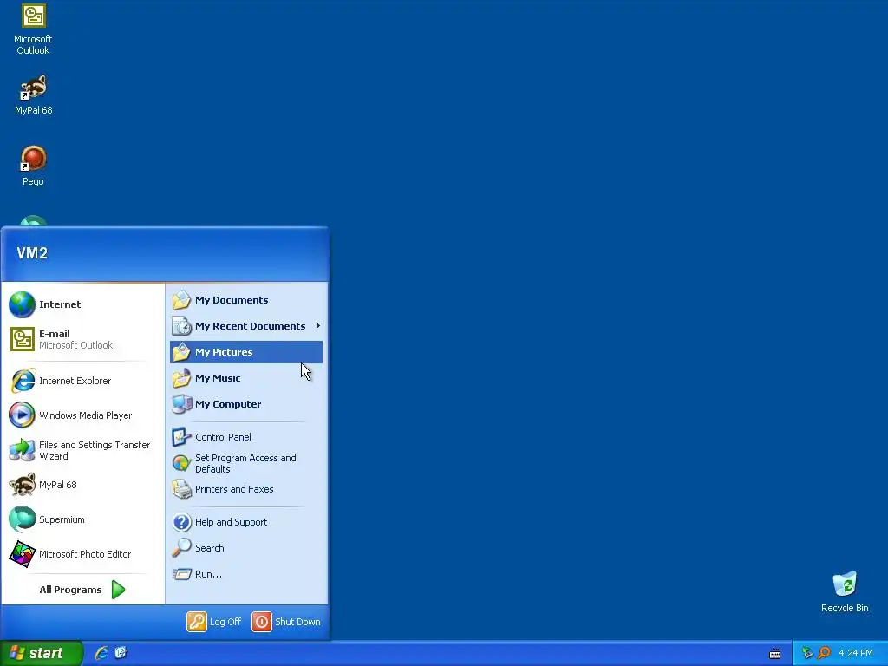
Task: Expand All Programs list
Action: [82, 590]
